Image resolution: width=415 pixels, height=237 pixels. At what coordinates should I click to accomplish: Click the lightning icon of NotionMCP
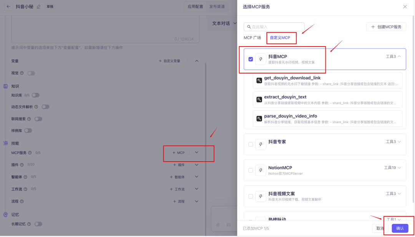tap(261, 170)
